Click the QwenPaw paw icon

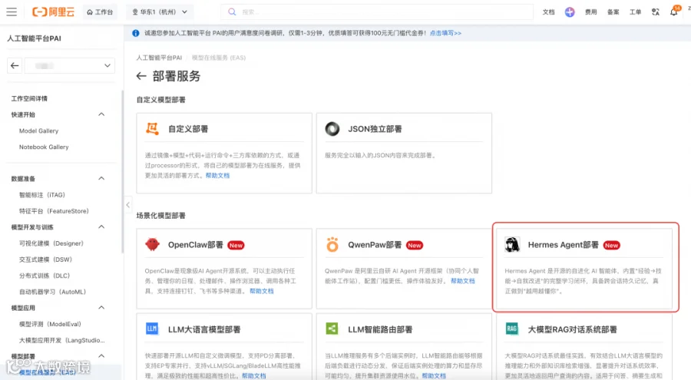(x=332, y=244)
